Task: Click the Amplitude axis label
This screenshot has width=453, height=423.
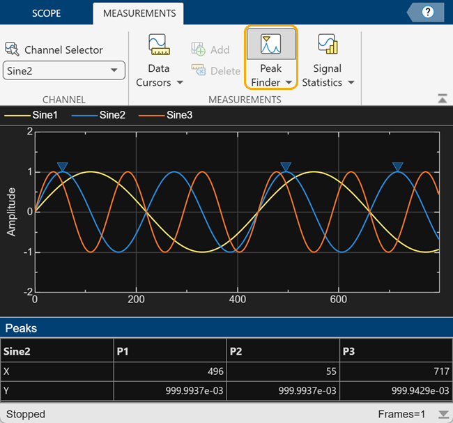Action: click(11, 212)
